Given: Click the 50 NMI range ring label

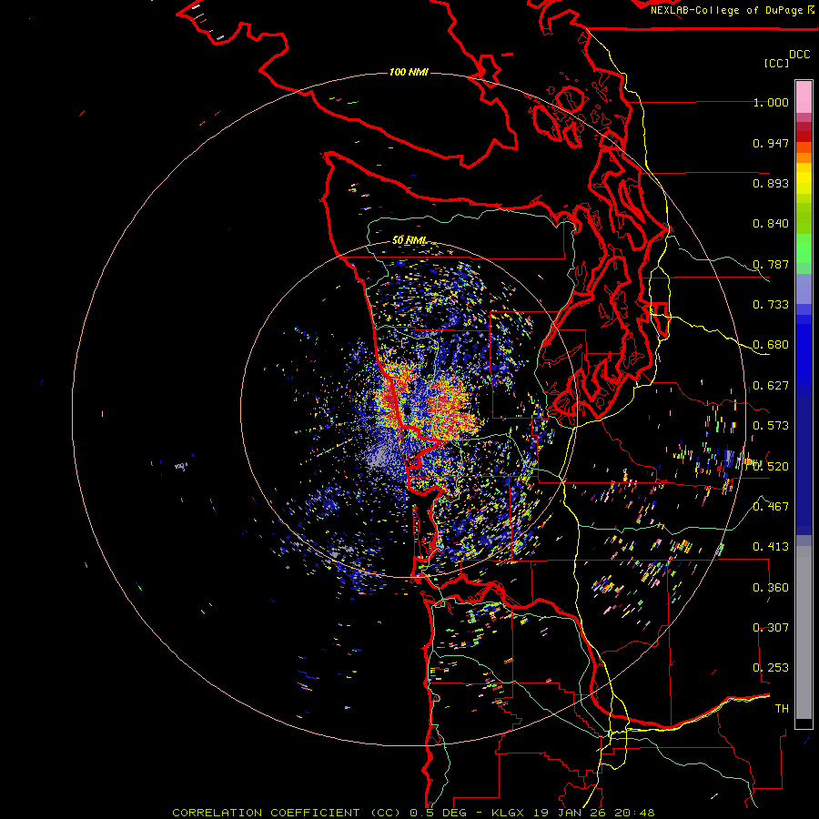Looking at the screenshot, I should 409,240.
